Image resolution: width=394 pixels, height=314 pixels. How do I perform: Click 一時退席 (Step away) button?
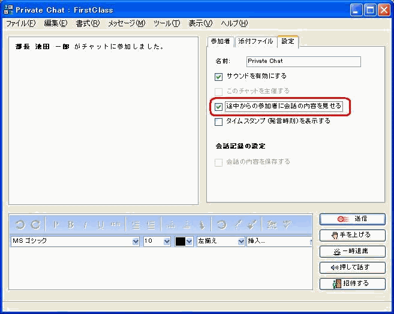(352, 251)
